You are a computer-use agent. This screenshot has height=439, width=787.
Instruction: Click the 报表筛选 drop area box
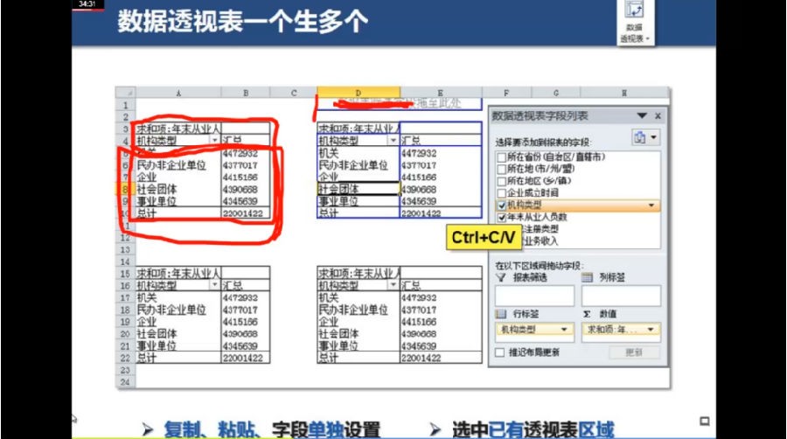point(534,296)
